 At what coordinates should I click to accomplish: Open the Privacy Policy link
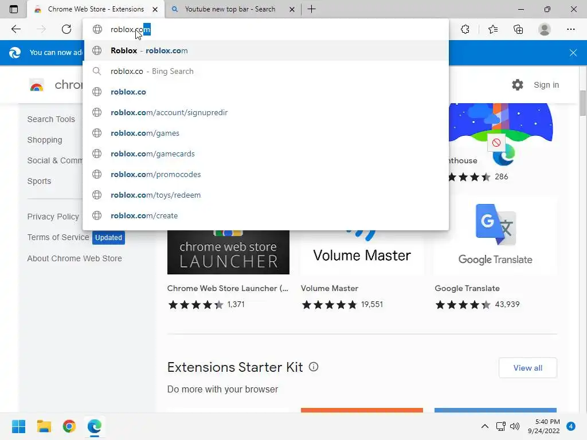tap(53, 217)
